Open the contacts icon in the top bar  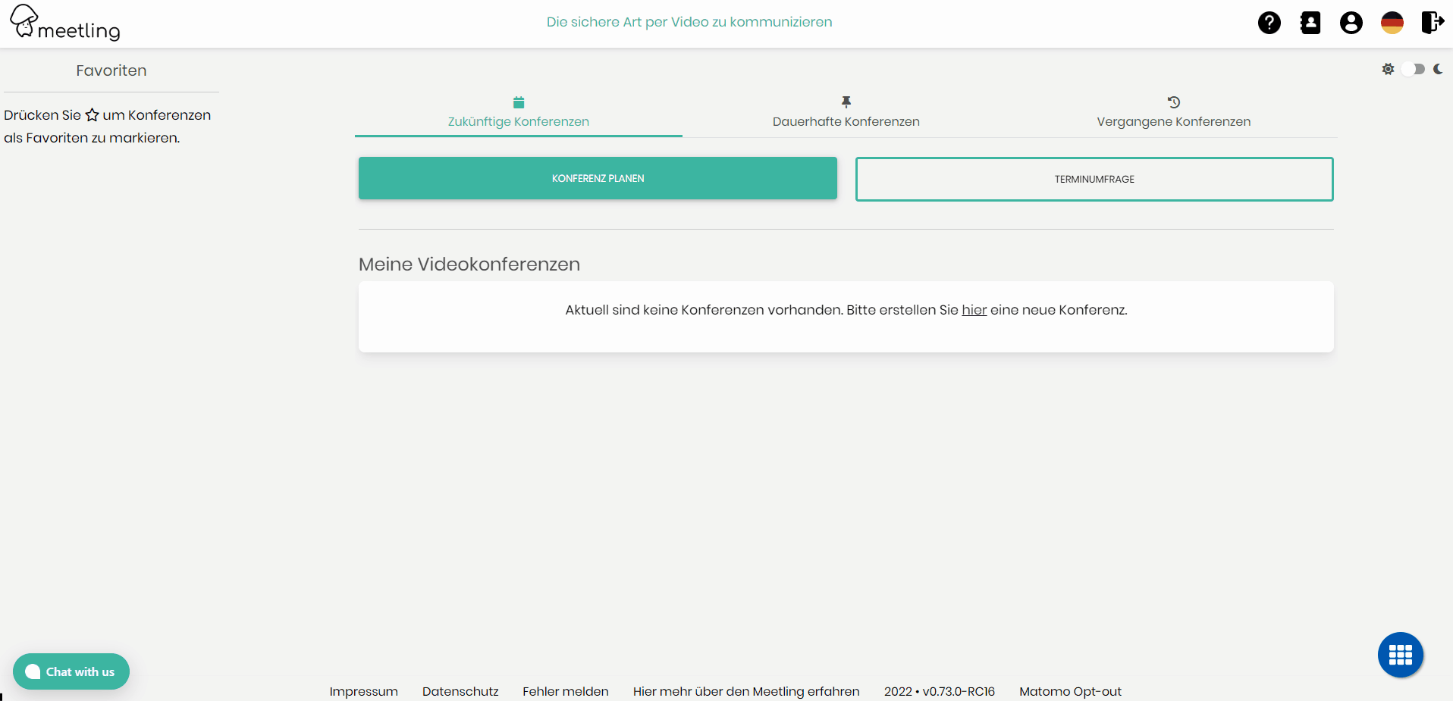tap(1310, 23)
